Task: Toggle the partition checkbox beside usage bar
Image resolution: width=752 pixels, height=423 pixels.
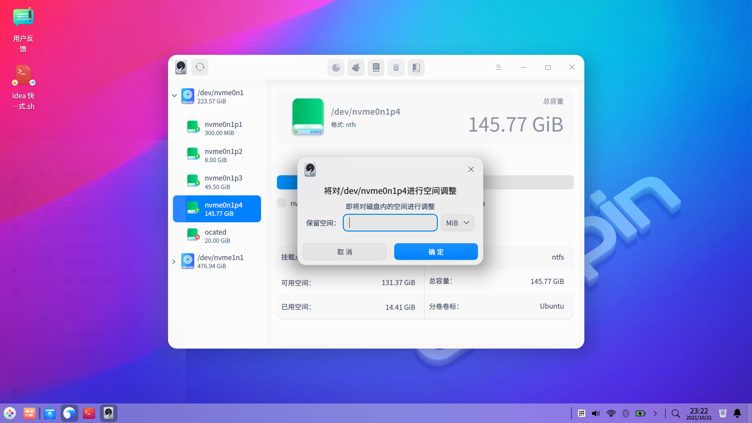Action: (281, 203)
